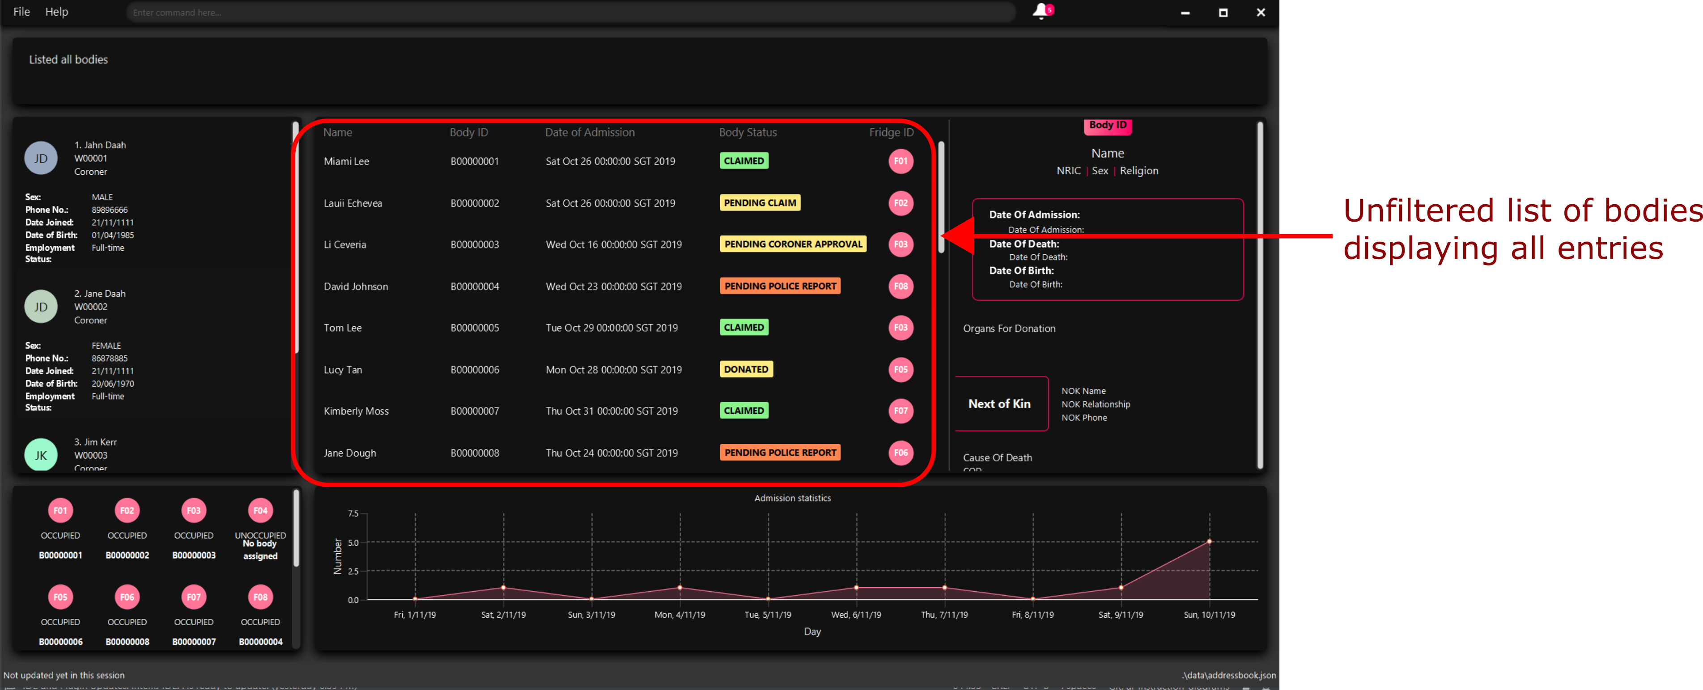
Task: Click the Sat 2/11/19 chart data point
Action: 503,587
